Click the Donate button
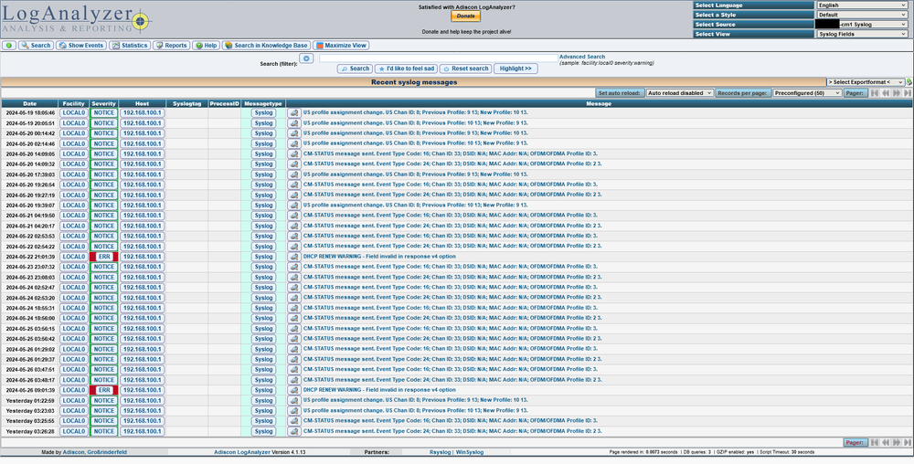Screen dimensions: 914x464 (x=466, y=16)
